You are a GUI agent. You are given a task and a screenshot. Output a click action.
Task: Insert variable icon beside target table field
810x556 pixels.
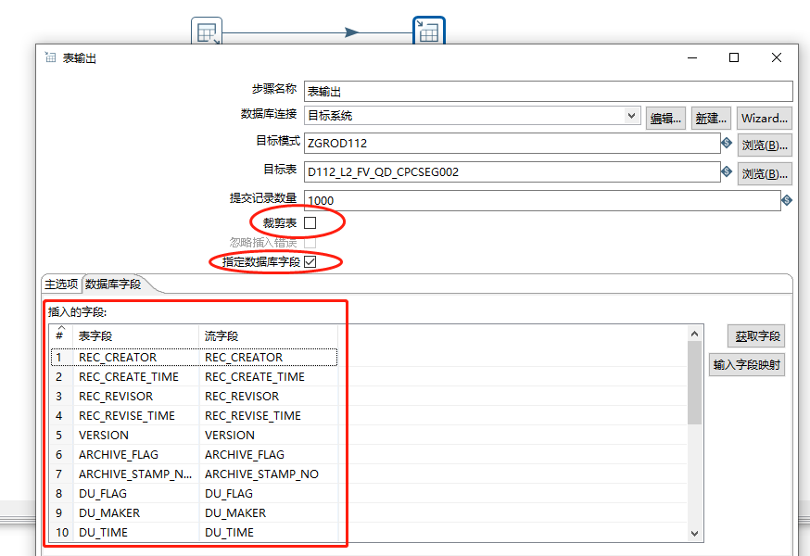pyautogui.click(x=727, y=171)
